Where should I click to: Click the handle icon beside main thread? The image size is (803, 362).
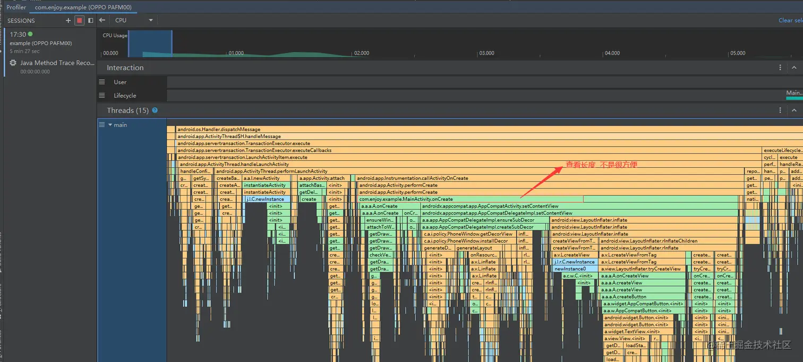(x=102, y=125)
